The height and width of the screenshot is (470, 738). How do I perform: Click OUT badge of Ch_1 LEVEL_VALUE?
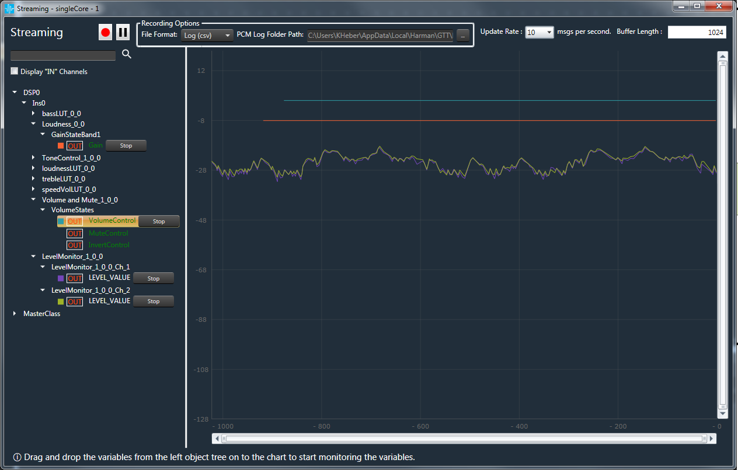coord(75,278)
